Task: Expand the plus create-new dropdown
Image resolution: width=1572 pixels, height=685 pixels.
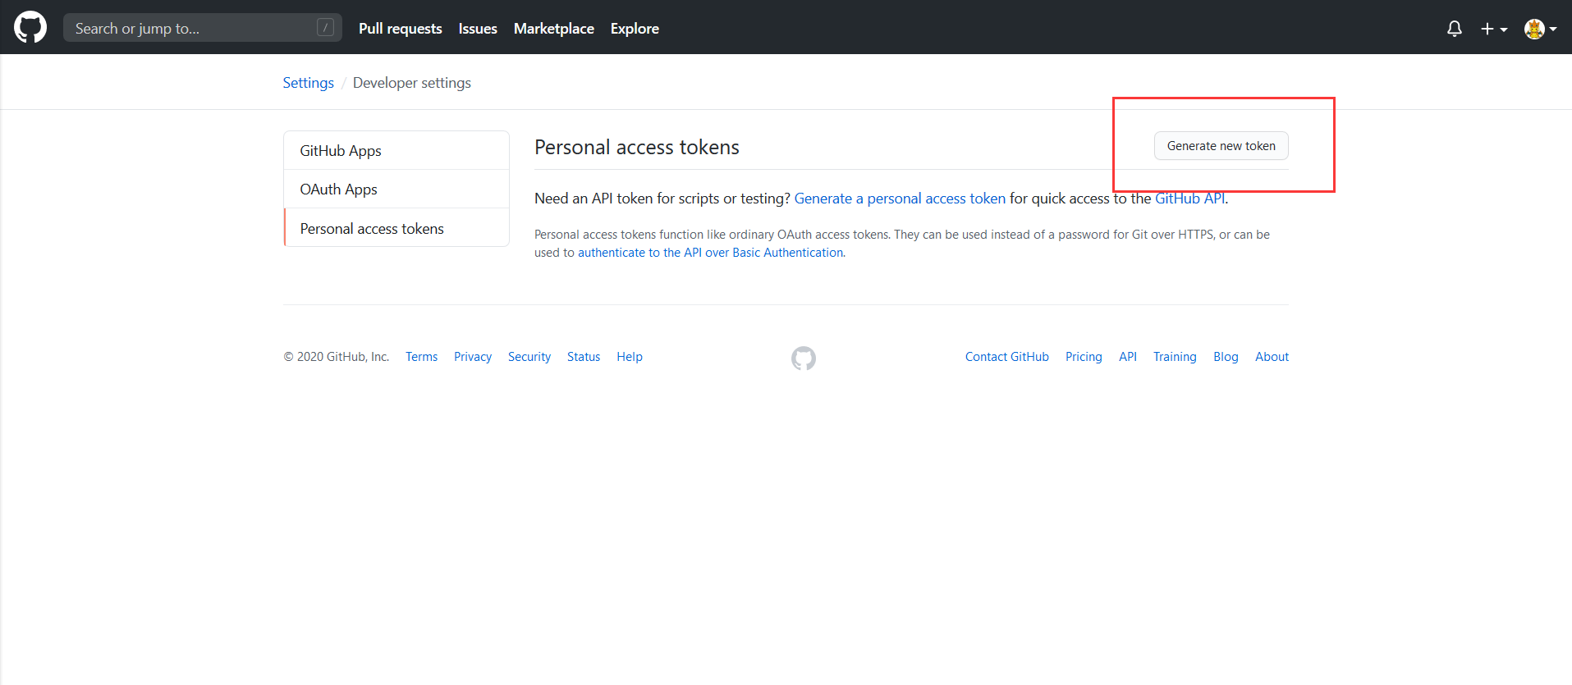Action: (x=1493, y=29)
